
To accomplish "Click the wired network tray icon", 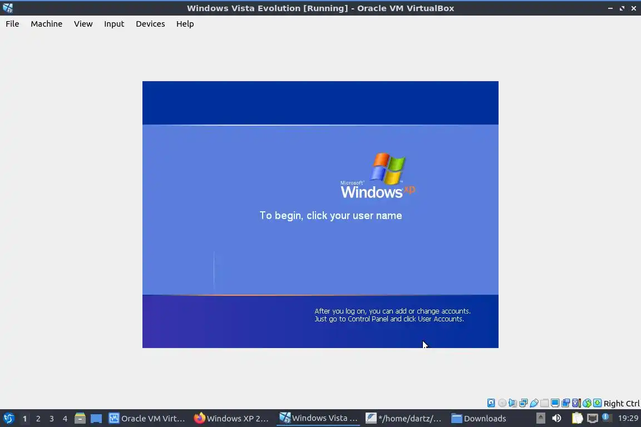I will pos(593,418).
